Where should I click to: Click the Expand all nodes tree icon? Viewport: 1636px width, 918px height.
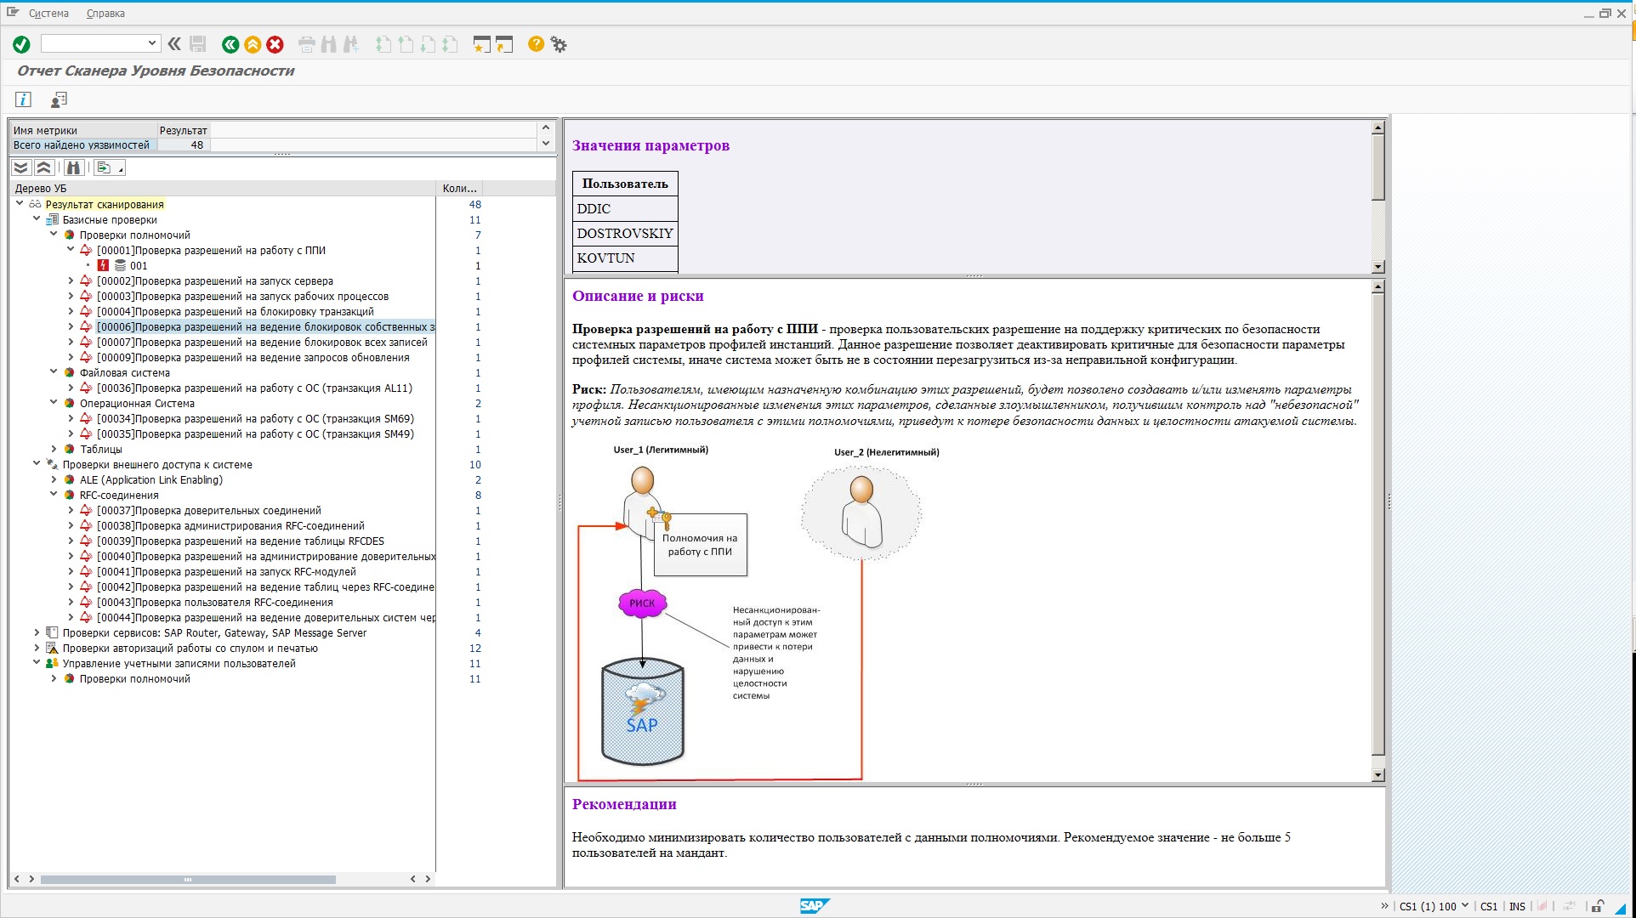21,167
